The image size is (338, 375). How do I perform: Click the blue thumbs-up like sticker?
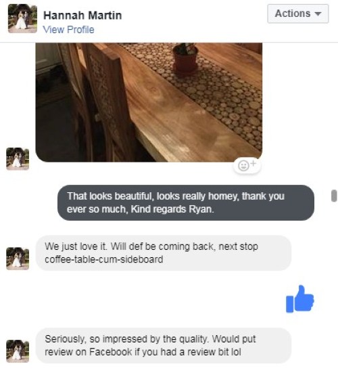tap(300, 299)
